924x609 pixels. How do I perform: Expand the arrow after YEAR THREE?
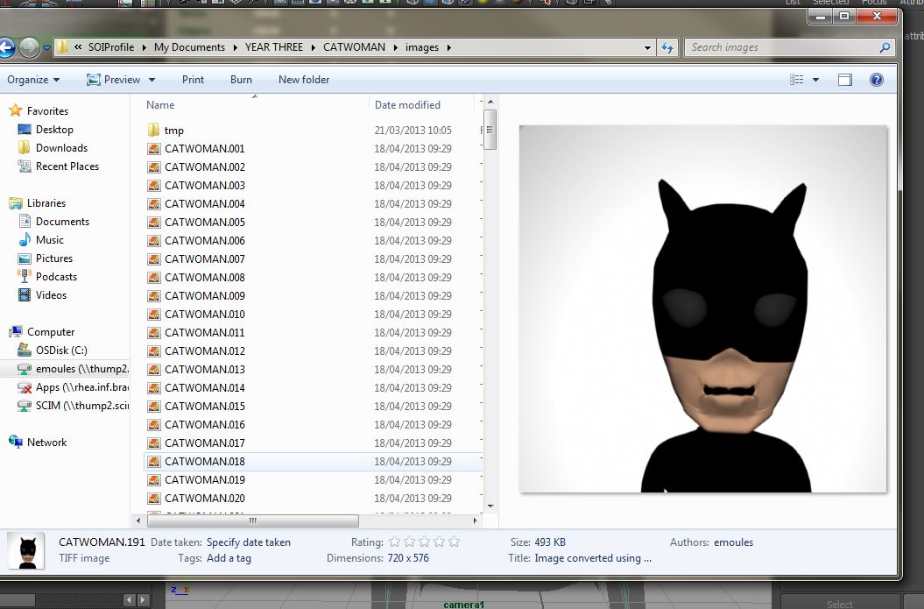point(313,47)
